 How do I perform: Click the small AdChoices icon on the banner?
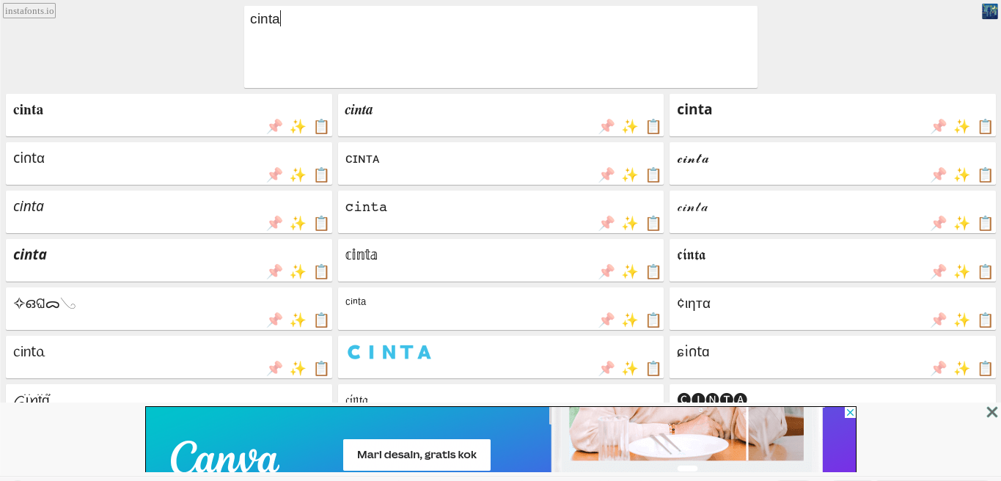pos(850,413)
